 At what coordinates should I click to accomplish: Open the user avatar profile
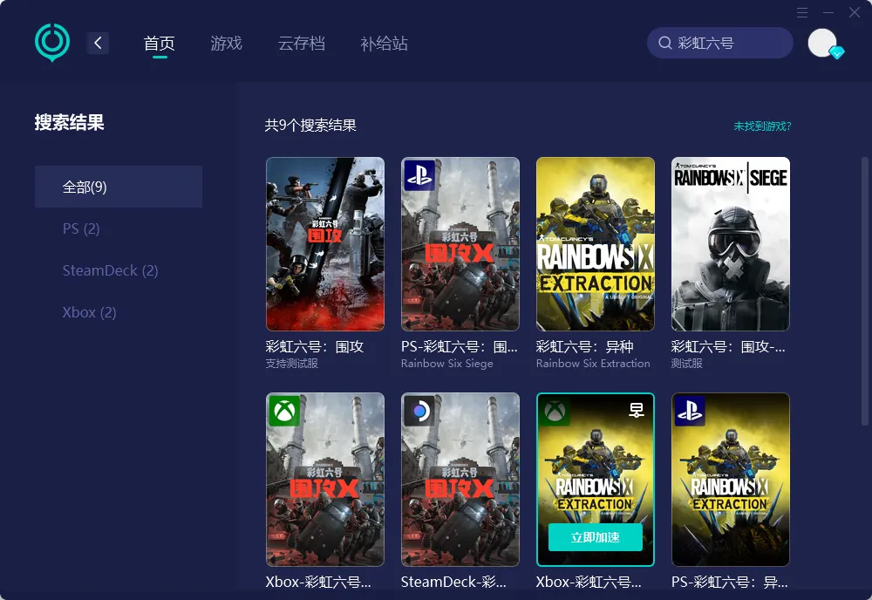822,43
